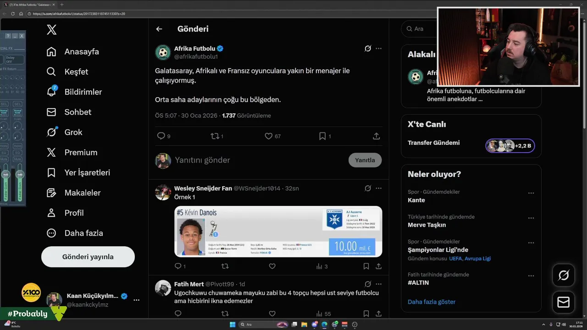Like Wesley Sneijder Fan's Örnek 1 reply
This screenshot has height=330, width=587.
(272, 266)
